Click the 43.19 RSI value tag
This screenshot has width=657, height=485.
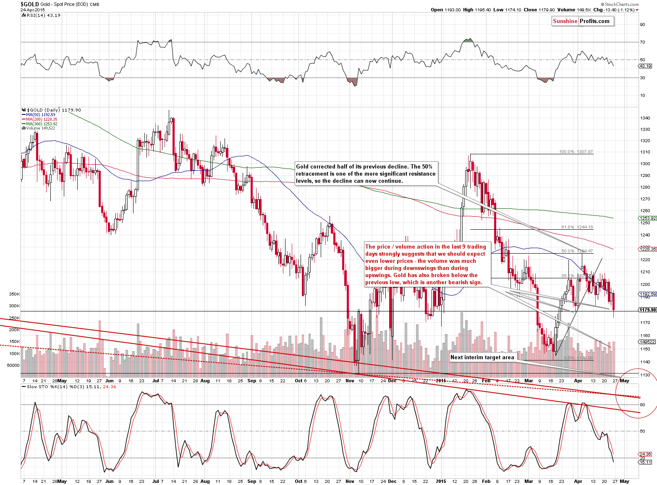[645, 66]
